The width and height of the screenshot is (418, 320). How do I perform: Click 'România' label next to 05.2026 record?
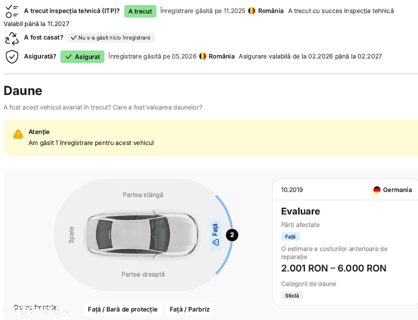222,56
